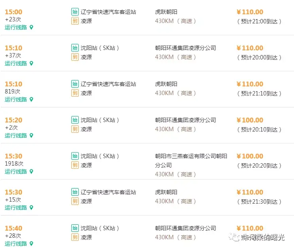The height and width of the screenshot is (250, 294).
Task: Click map pin icon for +37次 bus
Action: 32,63
